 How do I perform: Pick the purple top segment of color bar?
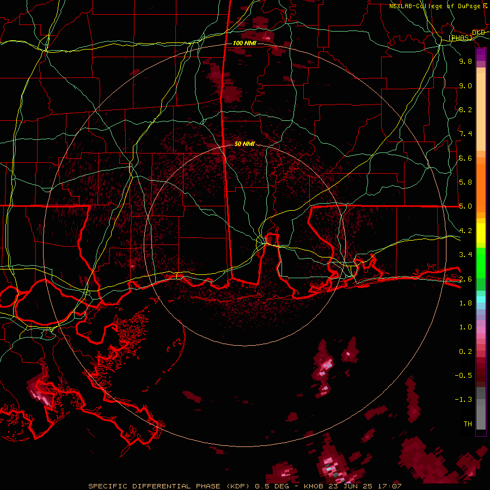(x=481, y=55)
